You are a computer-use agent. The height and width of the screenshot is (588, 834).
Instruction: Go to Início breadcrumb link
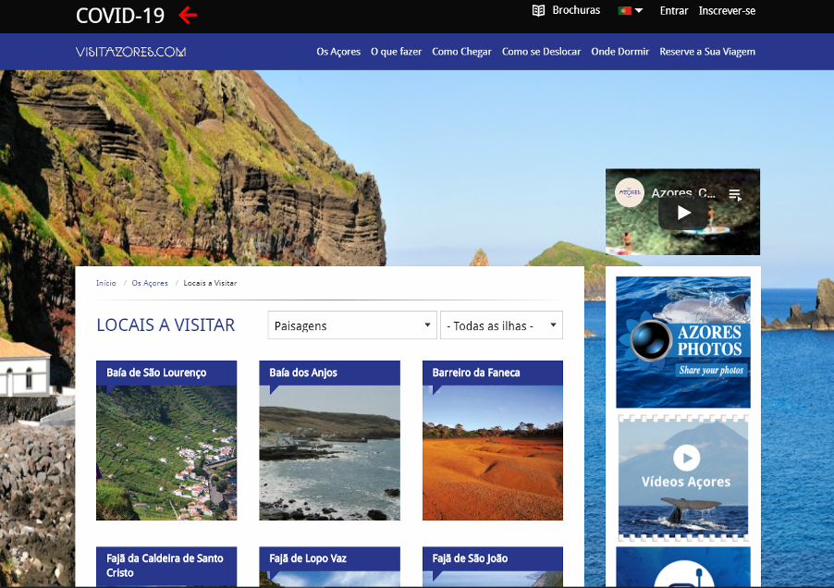pos(106,283)
